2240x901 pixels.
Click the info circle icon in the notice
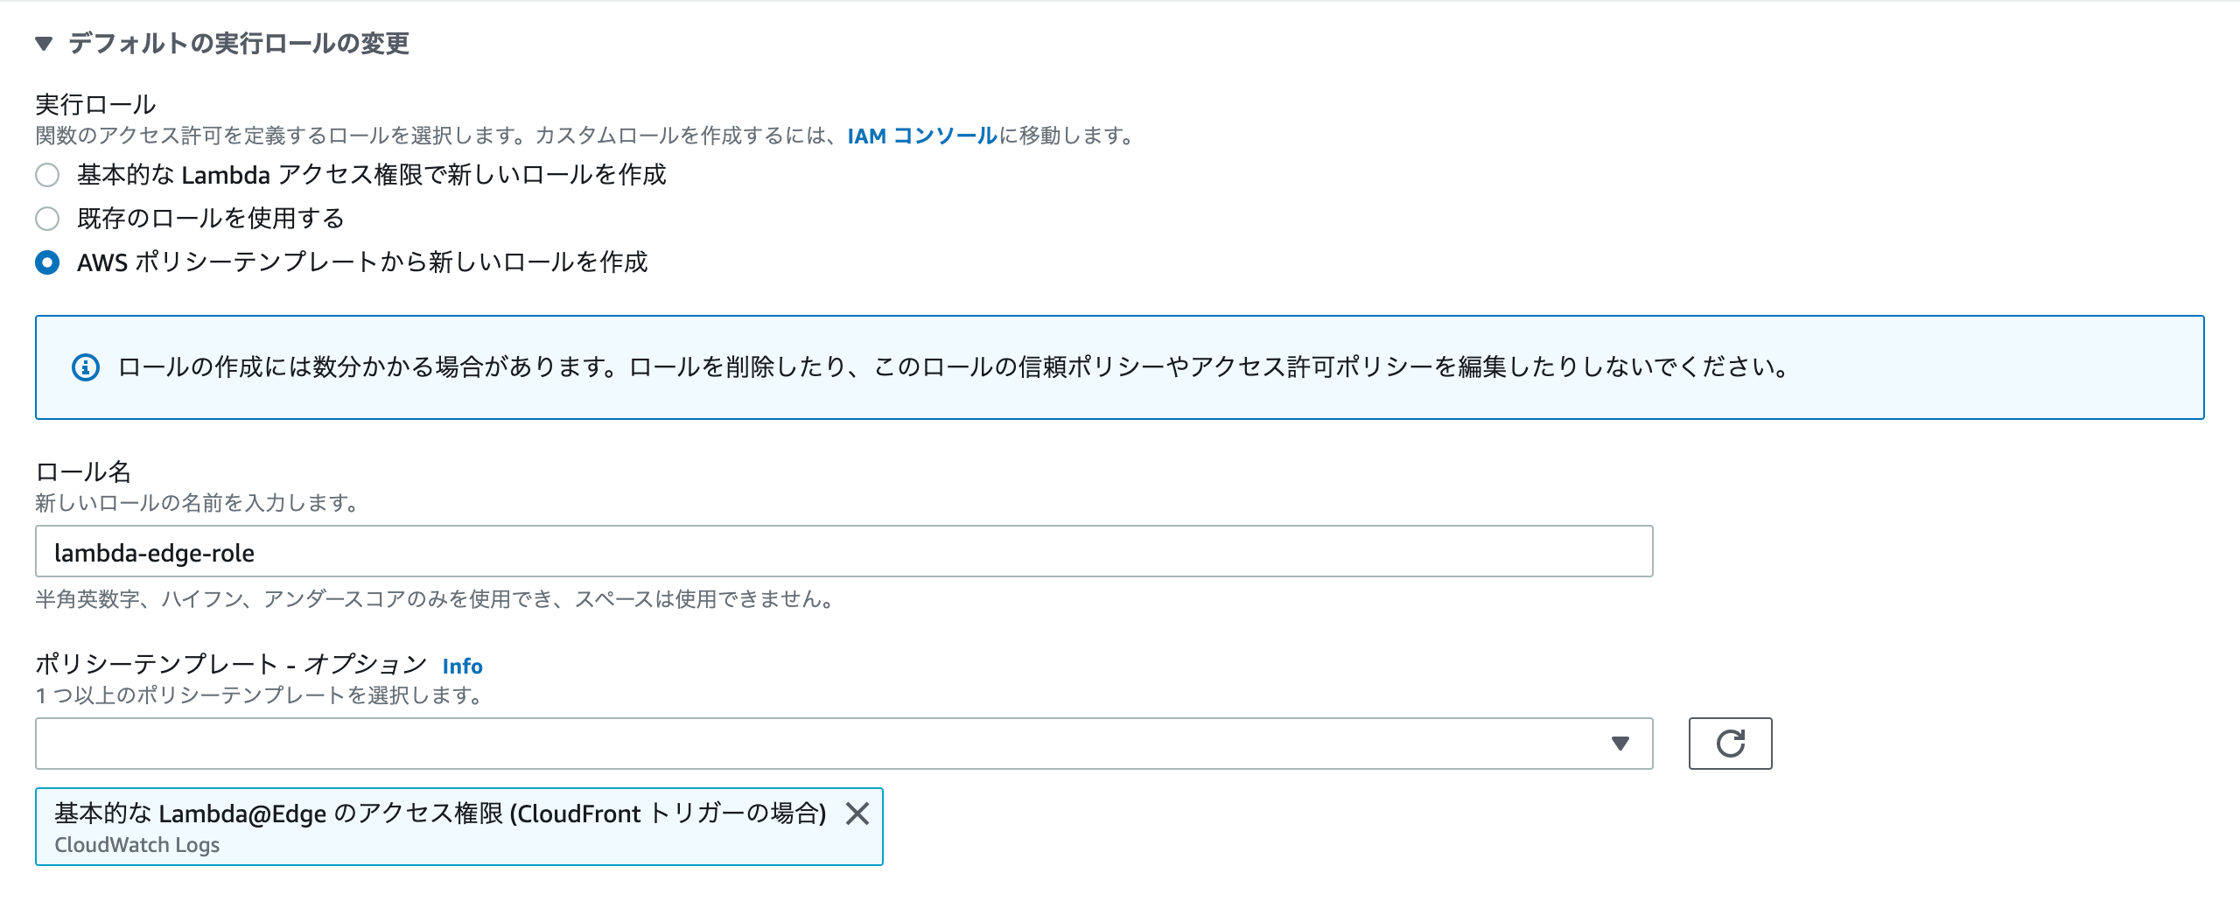86,367
